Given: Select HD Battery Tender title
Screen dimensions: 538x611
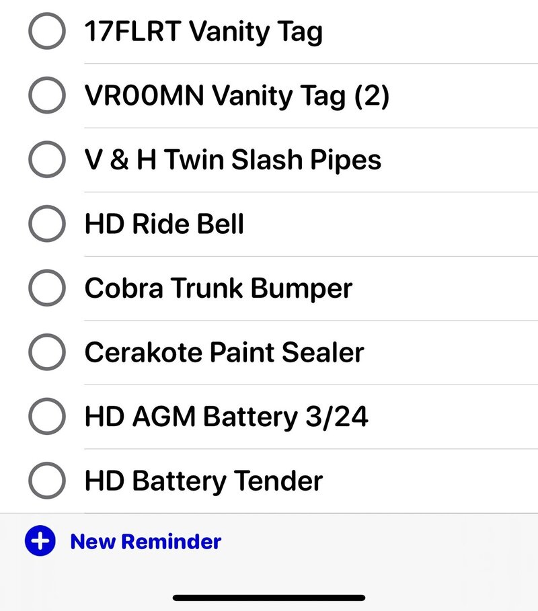Looking at the screenshot, I should 204,481.
